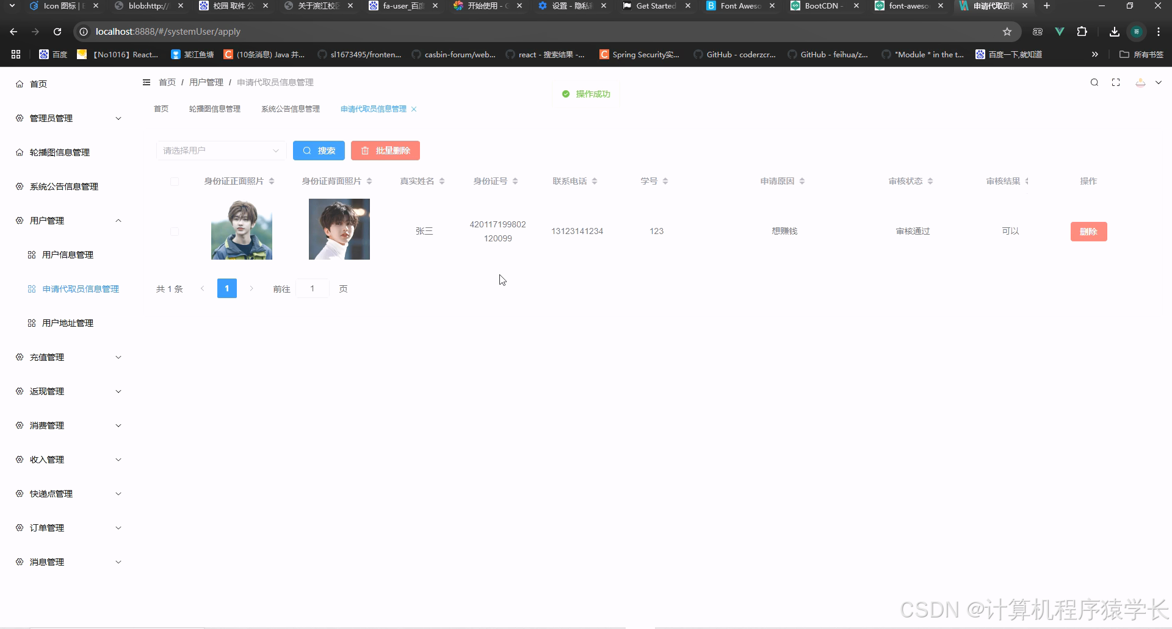Image resolution: width=1172 pixels, height=629 pixels.
Task: Check the 张三 row checkbox
Action: 175,232
